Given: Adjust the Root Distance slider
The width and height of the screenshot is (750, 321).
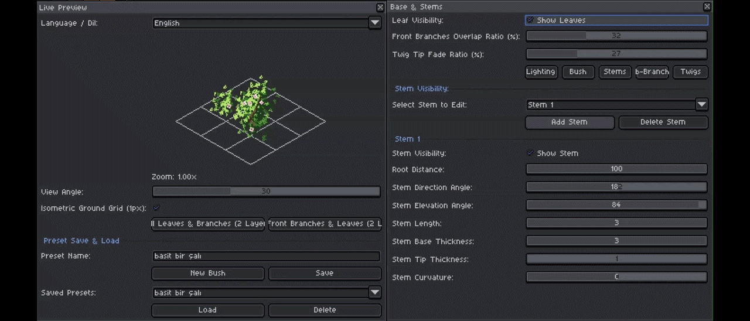Looking at the screenshot, I should pyautogui.click(x=616, y=169).
